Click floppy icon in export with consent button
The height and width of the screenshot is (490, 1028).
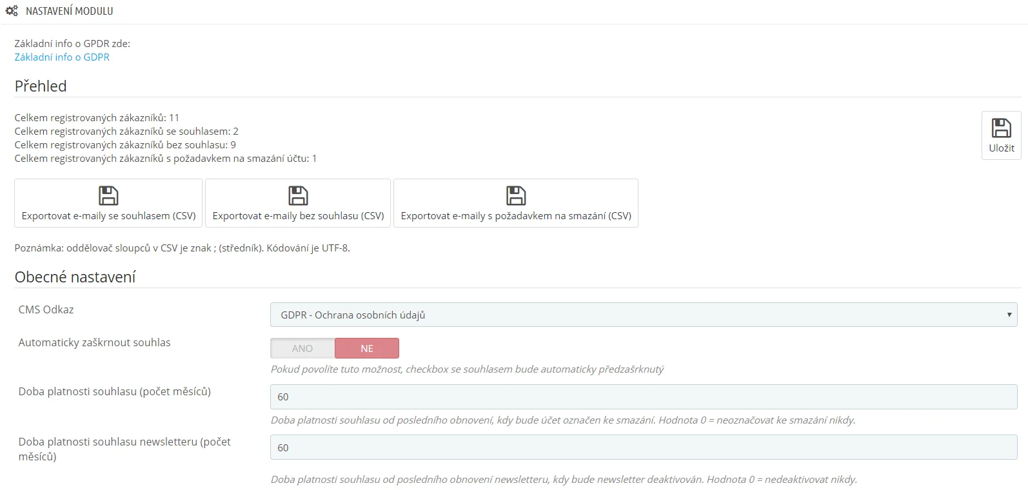pyautogui.click(x=108, y=195)
